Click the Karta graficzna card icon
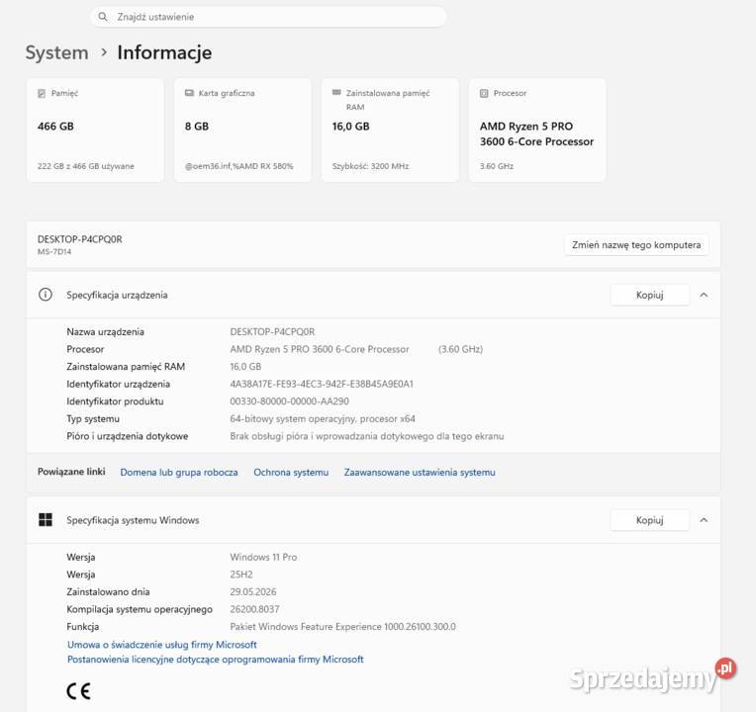The height and width of the screenshot is (712, 756). pyautogui.click(x=189, y=93)
